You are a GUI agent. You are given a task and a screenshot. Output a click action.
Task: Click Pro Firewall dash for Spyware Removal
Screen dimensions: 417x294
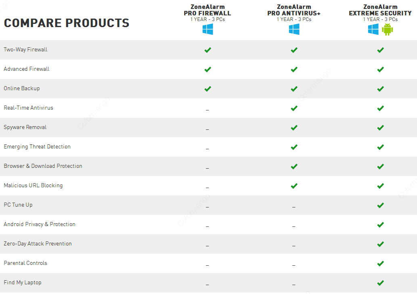click(207, 130)
